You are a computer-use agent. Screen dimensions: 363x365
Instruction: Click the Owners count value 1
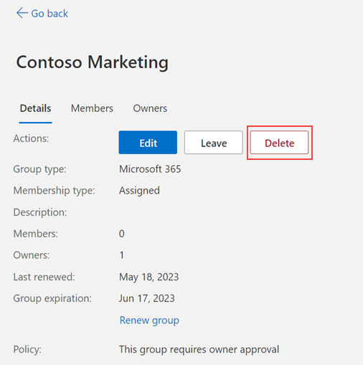[x=122, y=255]
